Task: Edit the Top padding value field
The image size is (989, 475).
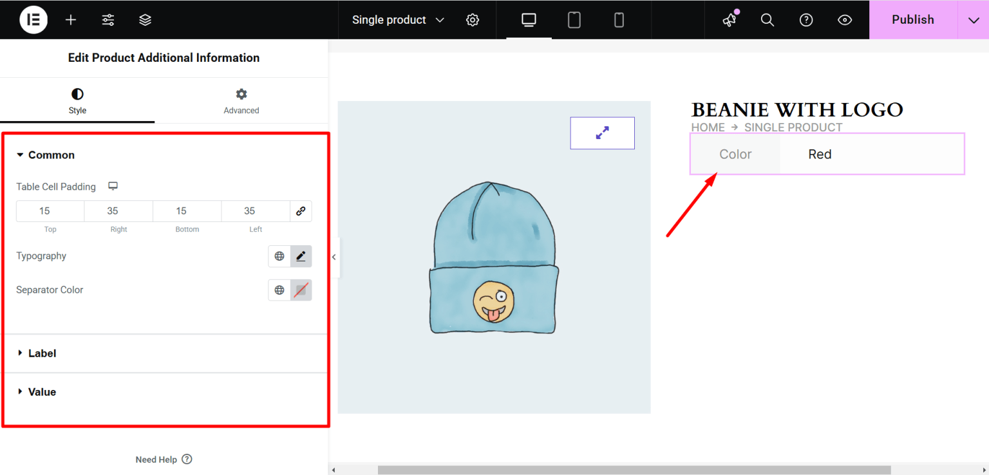Action: (x=50, y=210)
